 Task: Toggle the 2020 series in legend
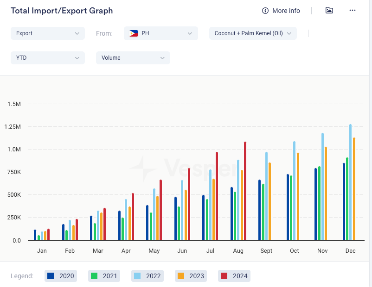pyautogui.click(x=61, y=276)
